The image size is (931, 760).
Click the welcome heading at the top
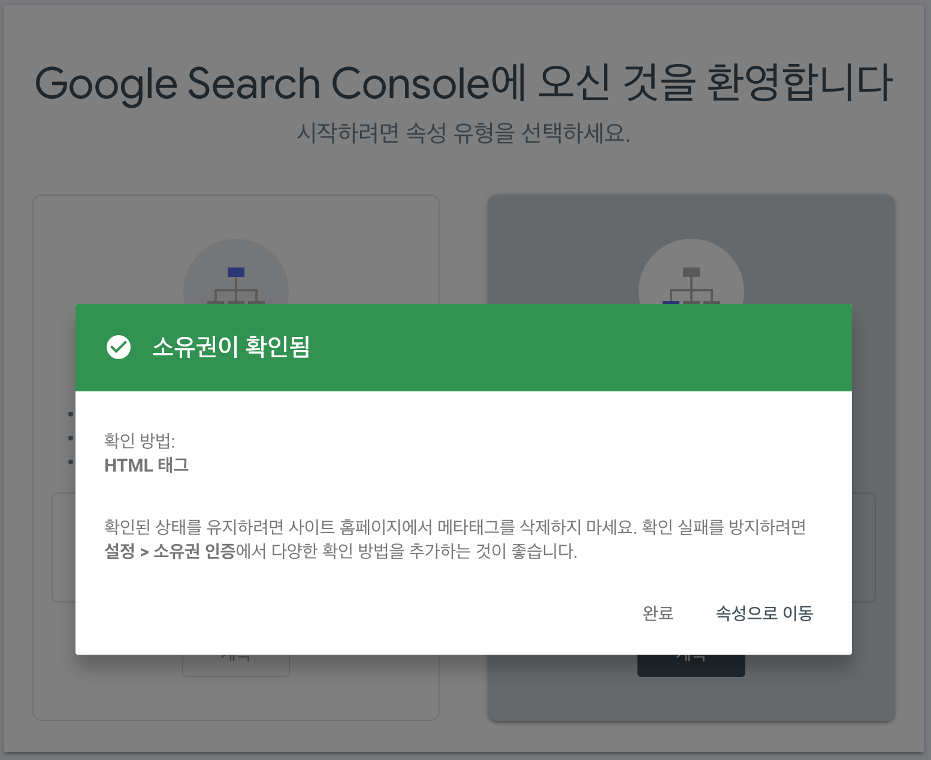point(465,82)
